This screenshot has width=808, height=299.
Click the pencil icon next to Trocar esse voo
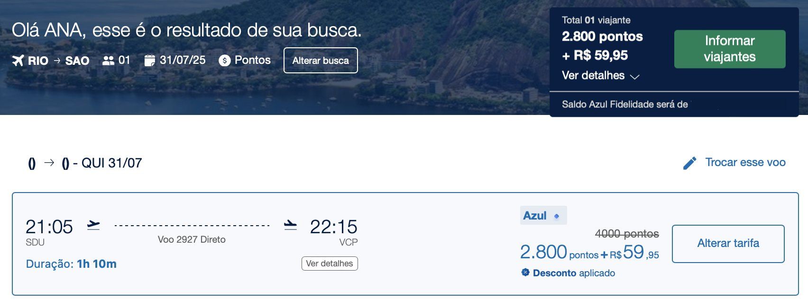point(689,163)
